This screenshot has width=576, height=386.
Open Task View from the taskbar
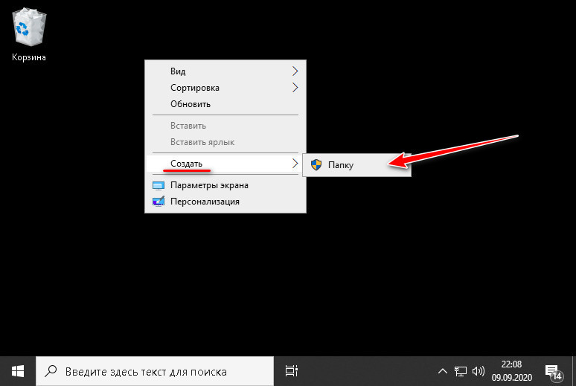[292, 370]
